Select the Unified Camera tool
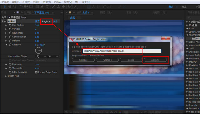 tap(26, 7)
